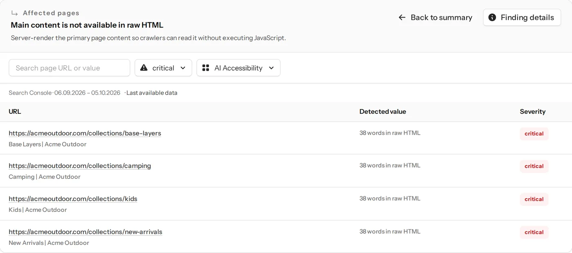
Task: Click the Detected value column header
Action: [x=383, y=111]
